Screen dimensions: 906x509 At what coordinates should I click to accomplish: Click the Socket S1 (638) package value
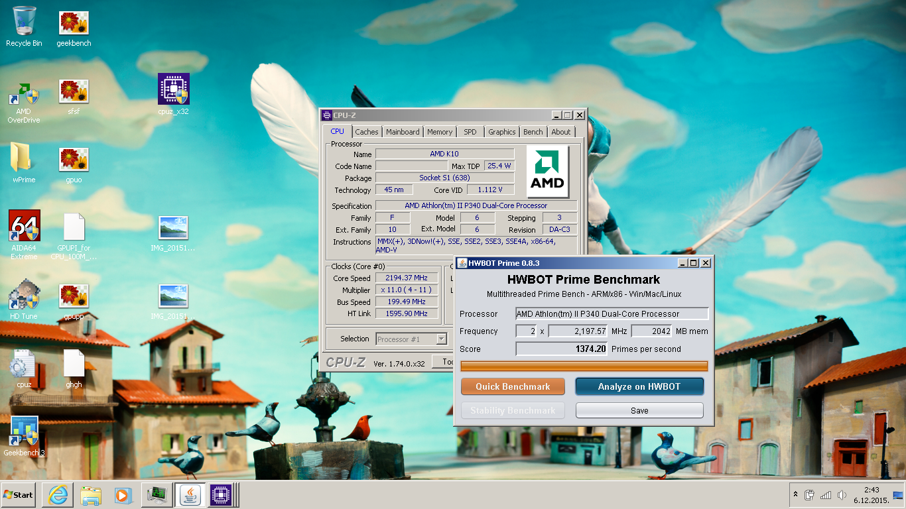point(444,178)
